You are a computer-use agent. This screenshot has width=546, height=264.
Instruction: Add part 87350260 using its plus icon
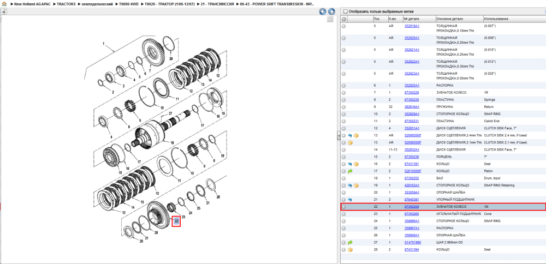pos(343,214)
